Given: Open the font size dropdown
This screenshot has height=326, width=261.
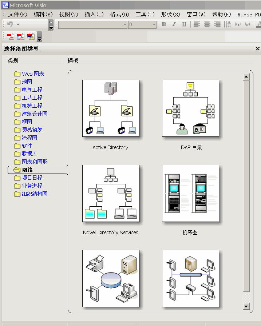Looking at the screenshot, I should coord(154,25).
